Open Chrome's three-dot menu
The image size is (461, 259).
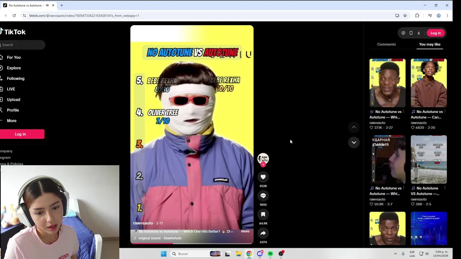tap(447, 15)
